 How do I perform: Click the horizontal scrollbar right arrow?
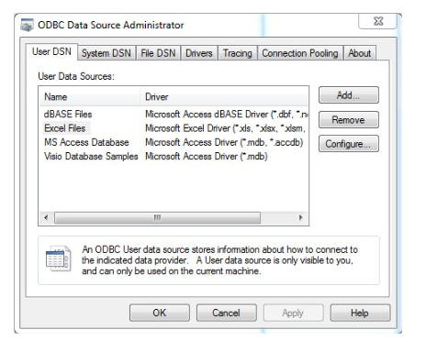click(300, 218)
